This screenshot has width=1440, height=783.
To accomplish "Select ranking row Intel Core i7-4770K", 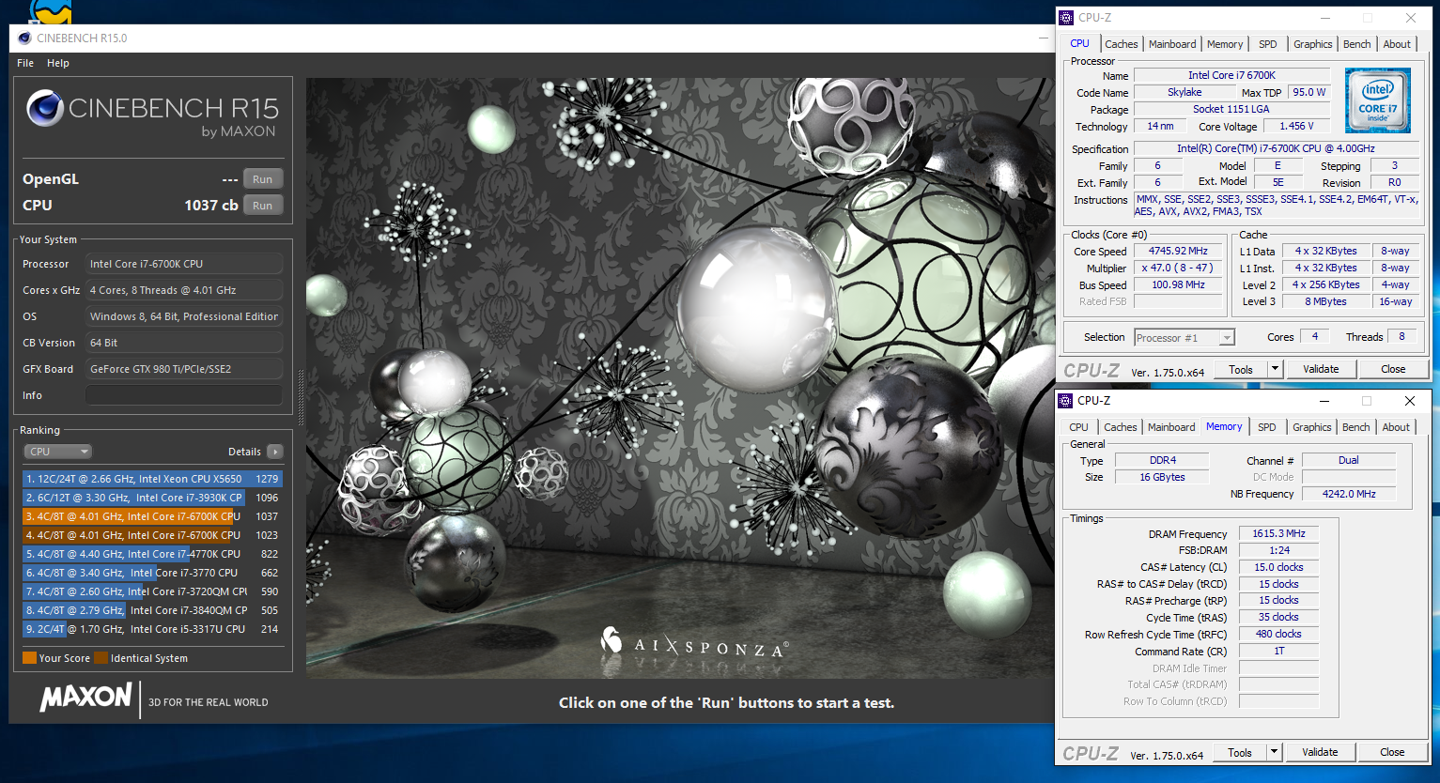I will (x=152, y=554).
